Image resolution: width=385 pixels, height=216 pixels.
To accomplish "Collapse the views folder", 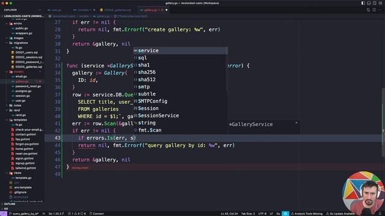I will pos(17,173).
